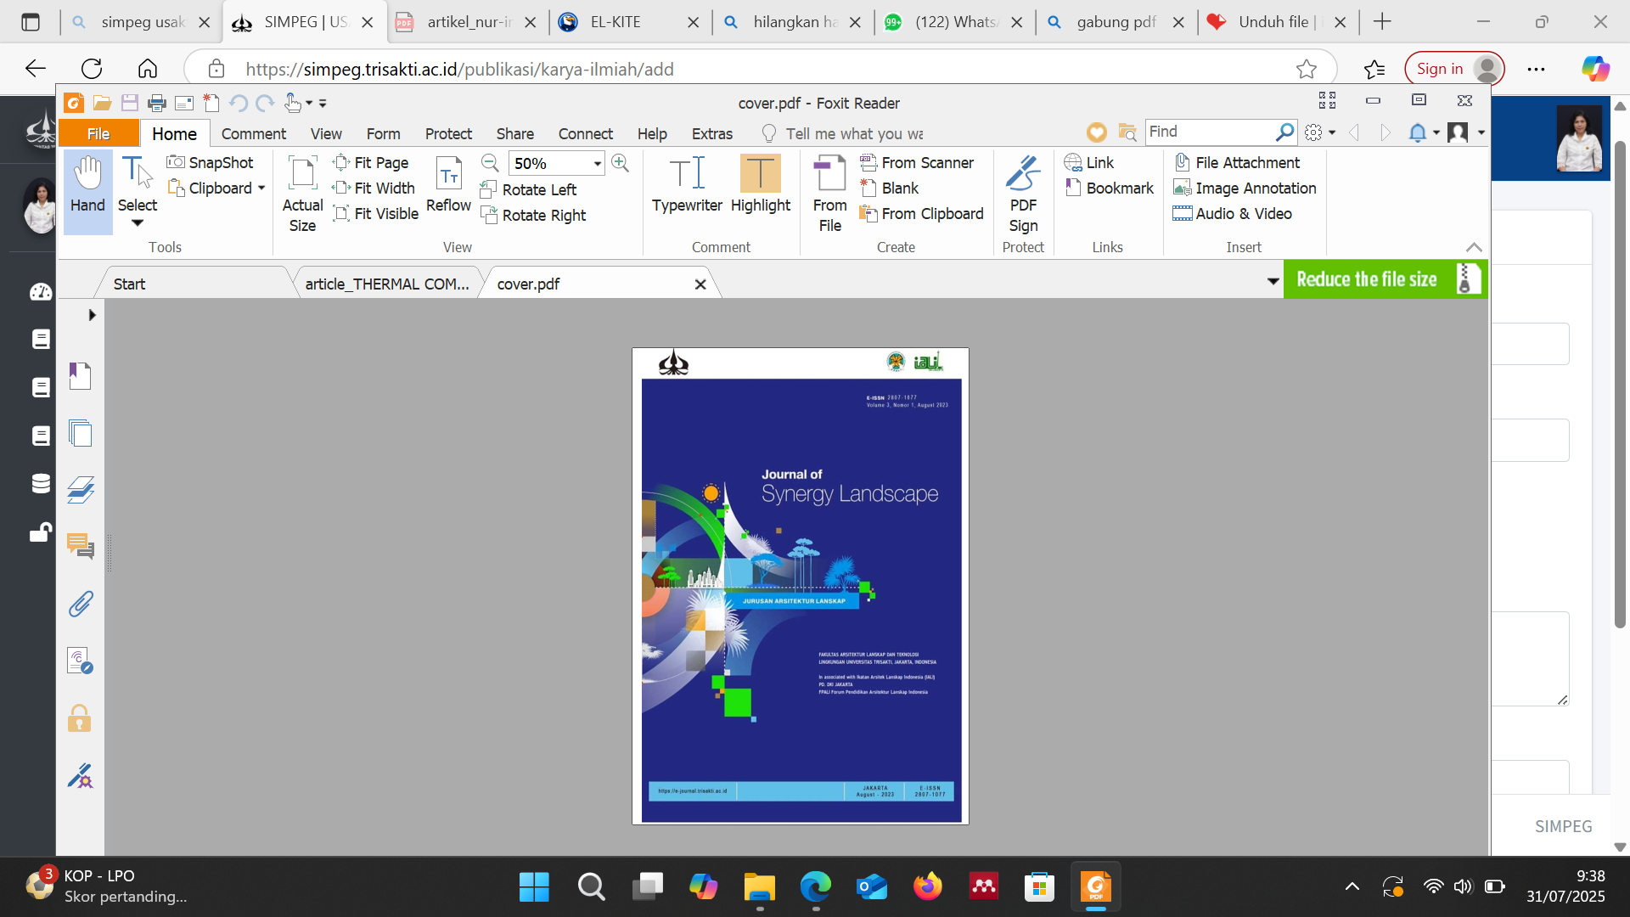Close the cover.pdf tab
The height and width of the screenshot is (917, 1630).
(x=700, y=284)
